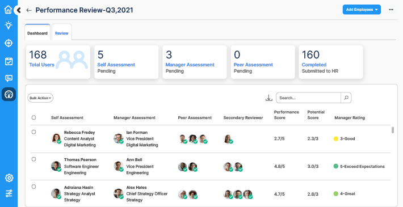Click third secondary reviewer in Adraiana Hasin row
The image size is (403, 207).
coord(248,195)
